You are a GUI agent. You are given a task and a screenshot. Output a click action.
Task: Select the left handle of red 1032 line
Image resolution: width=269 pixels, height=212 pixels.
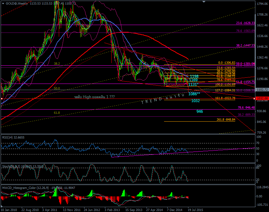point(2,99)
